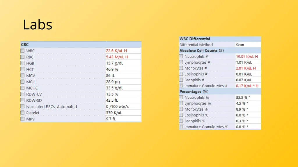Screen dimensions: 298x167
Task: Check Nucleated RBCs, Automated checkbox
Action: 22,107
